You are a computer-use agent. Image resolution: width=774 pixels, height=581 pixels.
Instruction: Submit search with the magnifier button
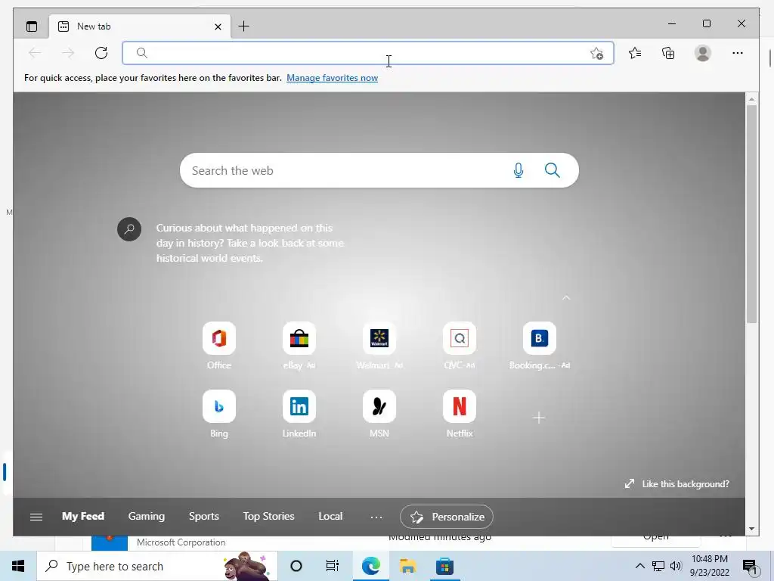[552, 170]
